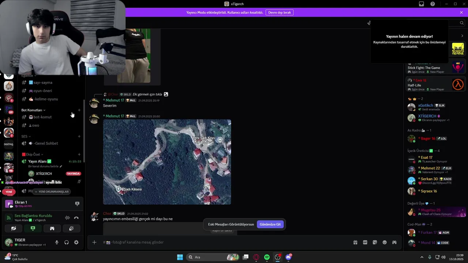
Task: Open noise suppression waveform icon
Action: click(x=67, y=218)
